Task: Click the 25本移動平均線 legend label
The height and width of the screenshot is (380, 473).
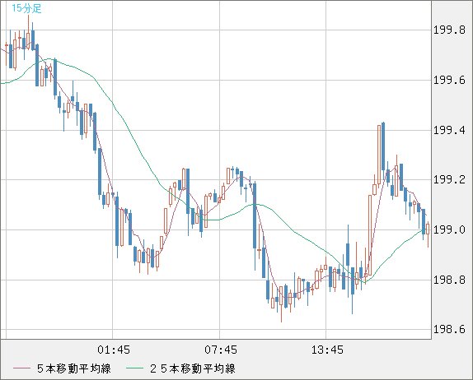Action: [193, 368]
